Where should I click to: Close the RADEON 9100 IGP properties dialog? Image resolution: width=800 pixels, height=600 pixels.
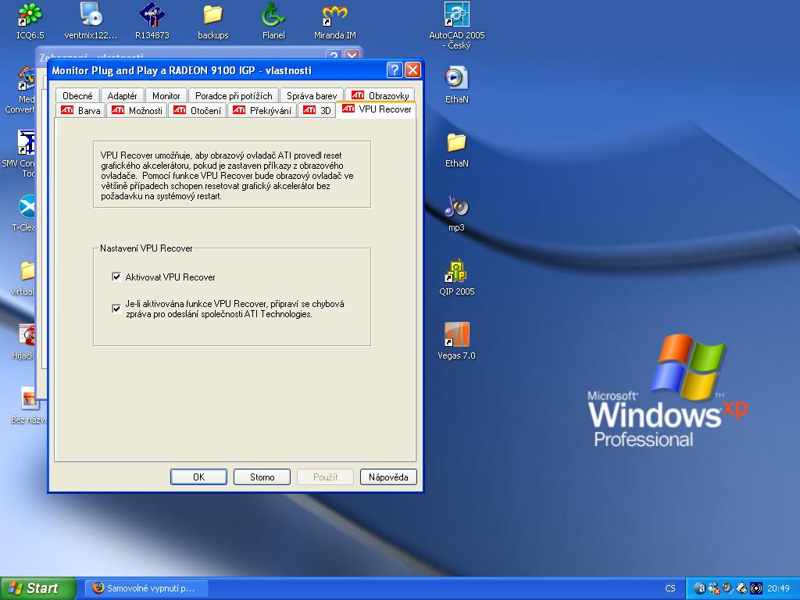click(412, 70)
